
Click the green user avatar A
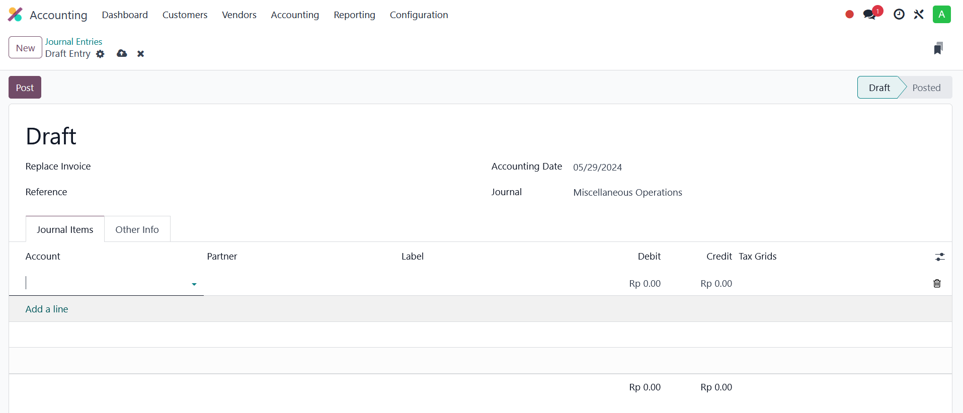pyautogui.click(x=941, y=15)
